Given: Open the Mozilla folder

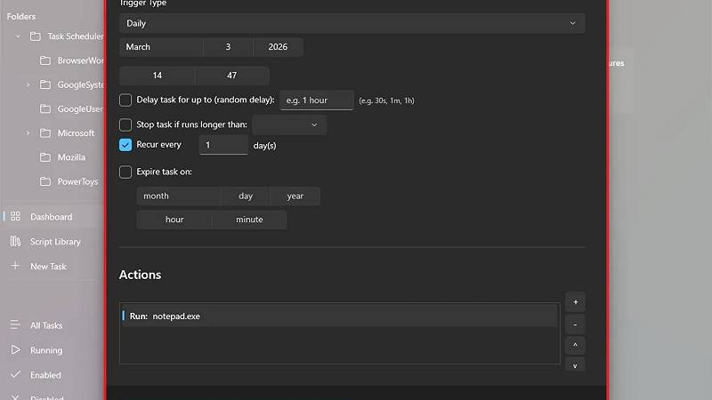Looking at the screenshot, I should coord(71,157).
